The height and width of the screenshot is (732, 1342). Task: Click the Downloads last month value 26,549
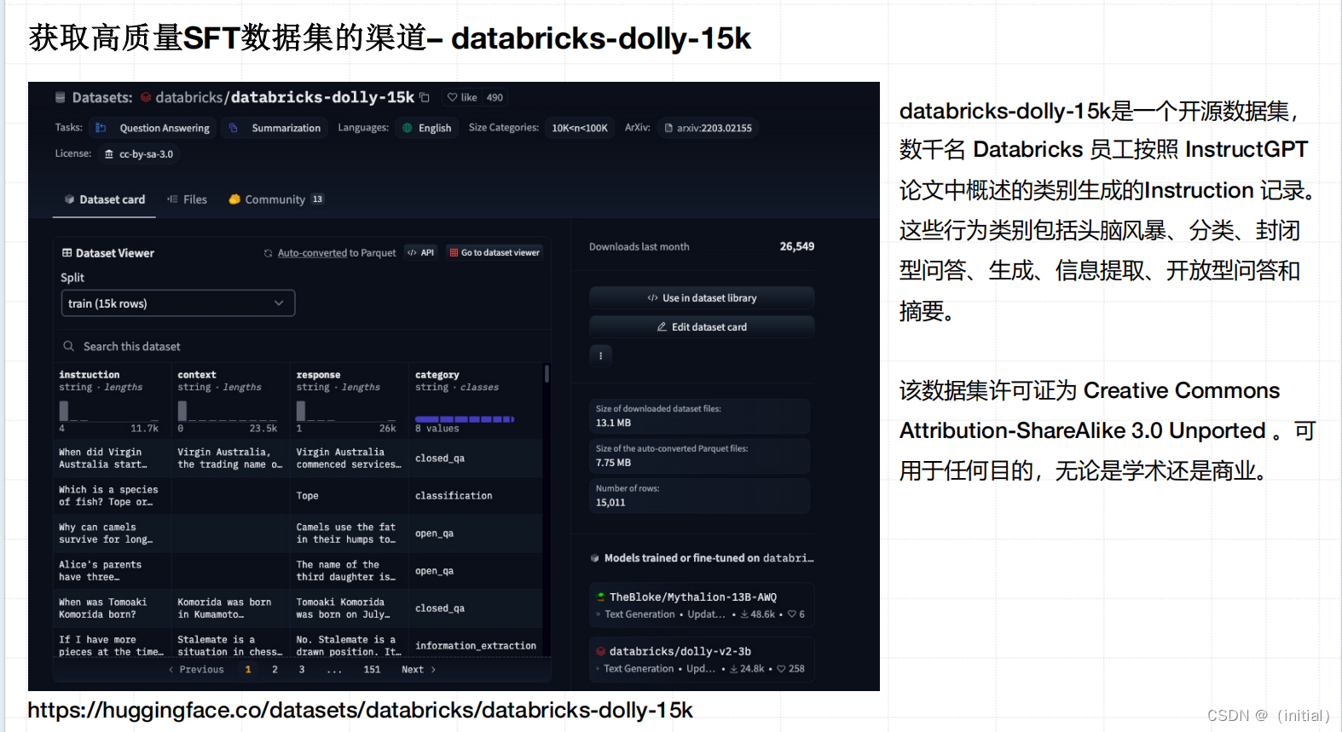(797, 246)
